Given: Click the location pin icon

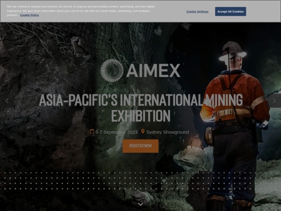Looking at the screenshot, I should 143,131.
